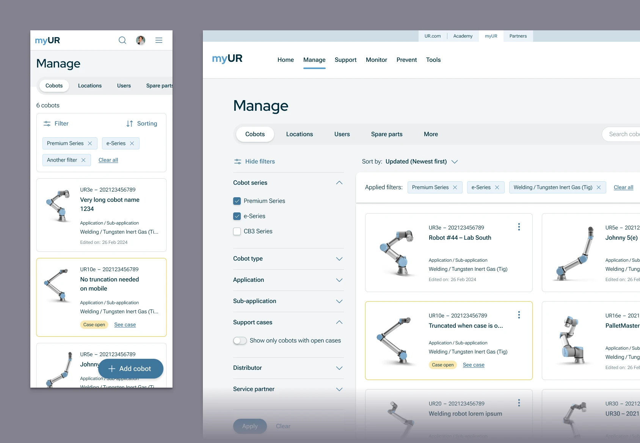Open the mobile Sorting arrows icon
Screen dimensions: 640x443
click(x=130, y=124)
